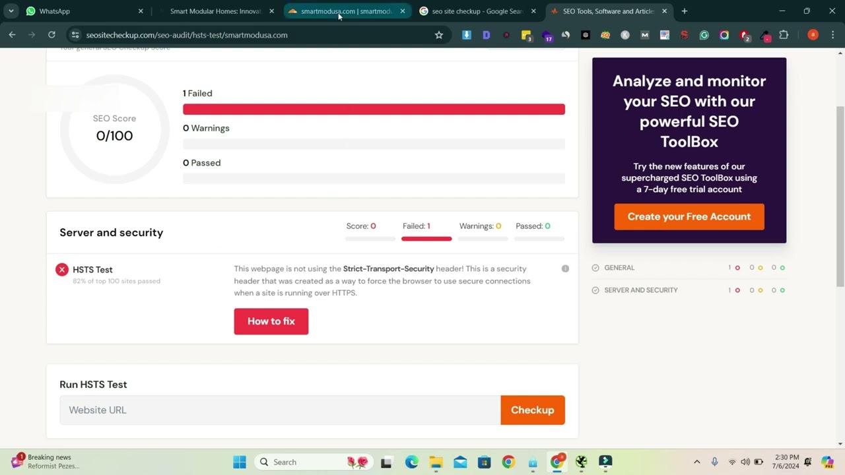
Task: Switch to the seo site checkup Google tab
Action: click(478, 11)
